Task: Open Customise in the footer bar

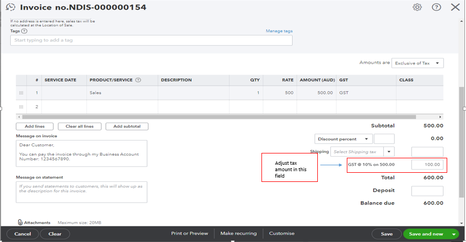Action: pyautogui.click(x=282, y=233)
